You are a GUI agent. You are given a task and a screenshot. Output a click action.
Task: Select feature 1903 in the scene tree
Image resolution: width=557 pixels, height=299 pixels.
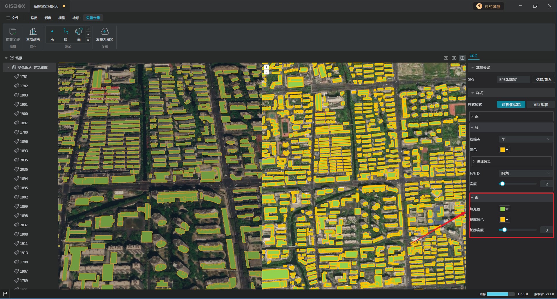(x=24, y=95)
